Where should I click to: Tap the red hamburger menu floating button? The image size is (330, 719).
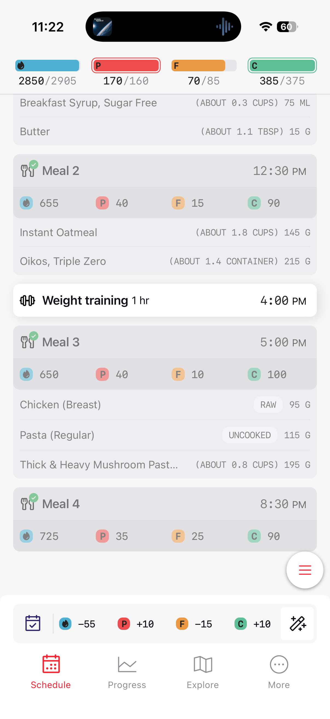click(x=305, y=570)
